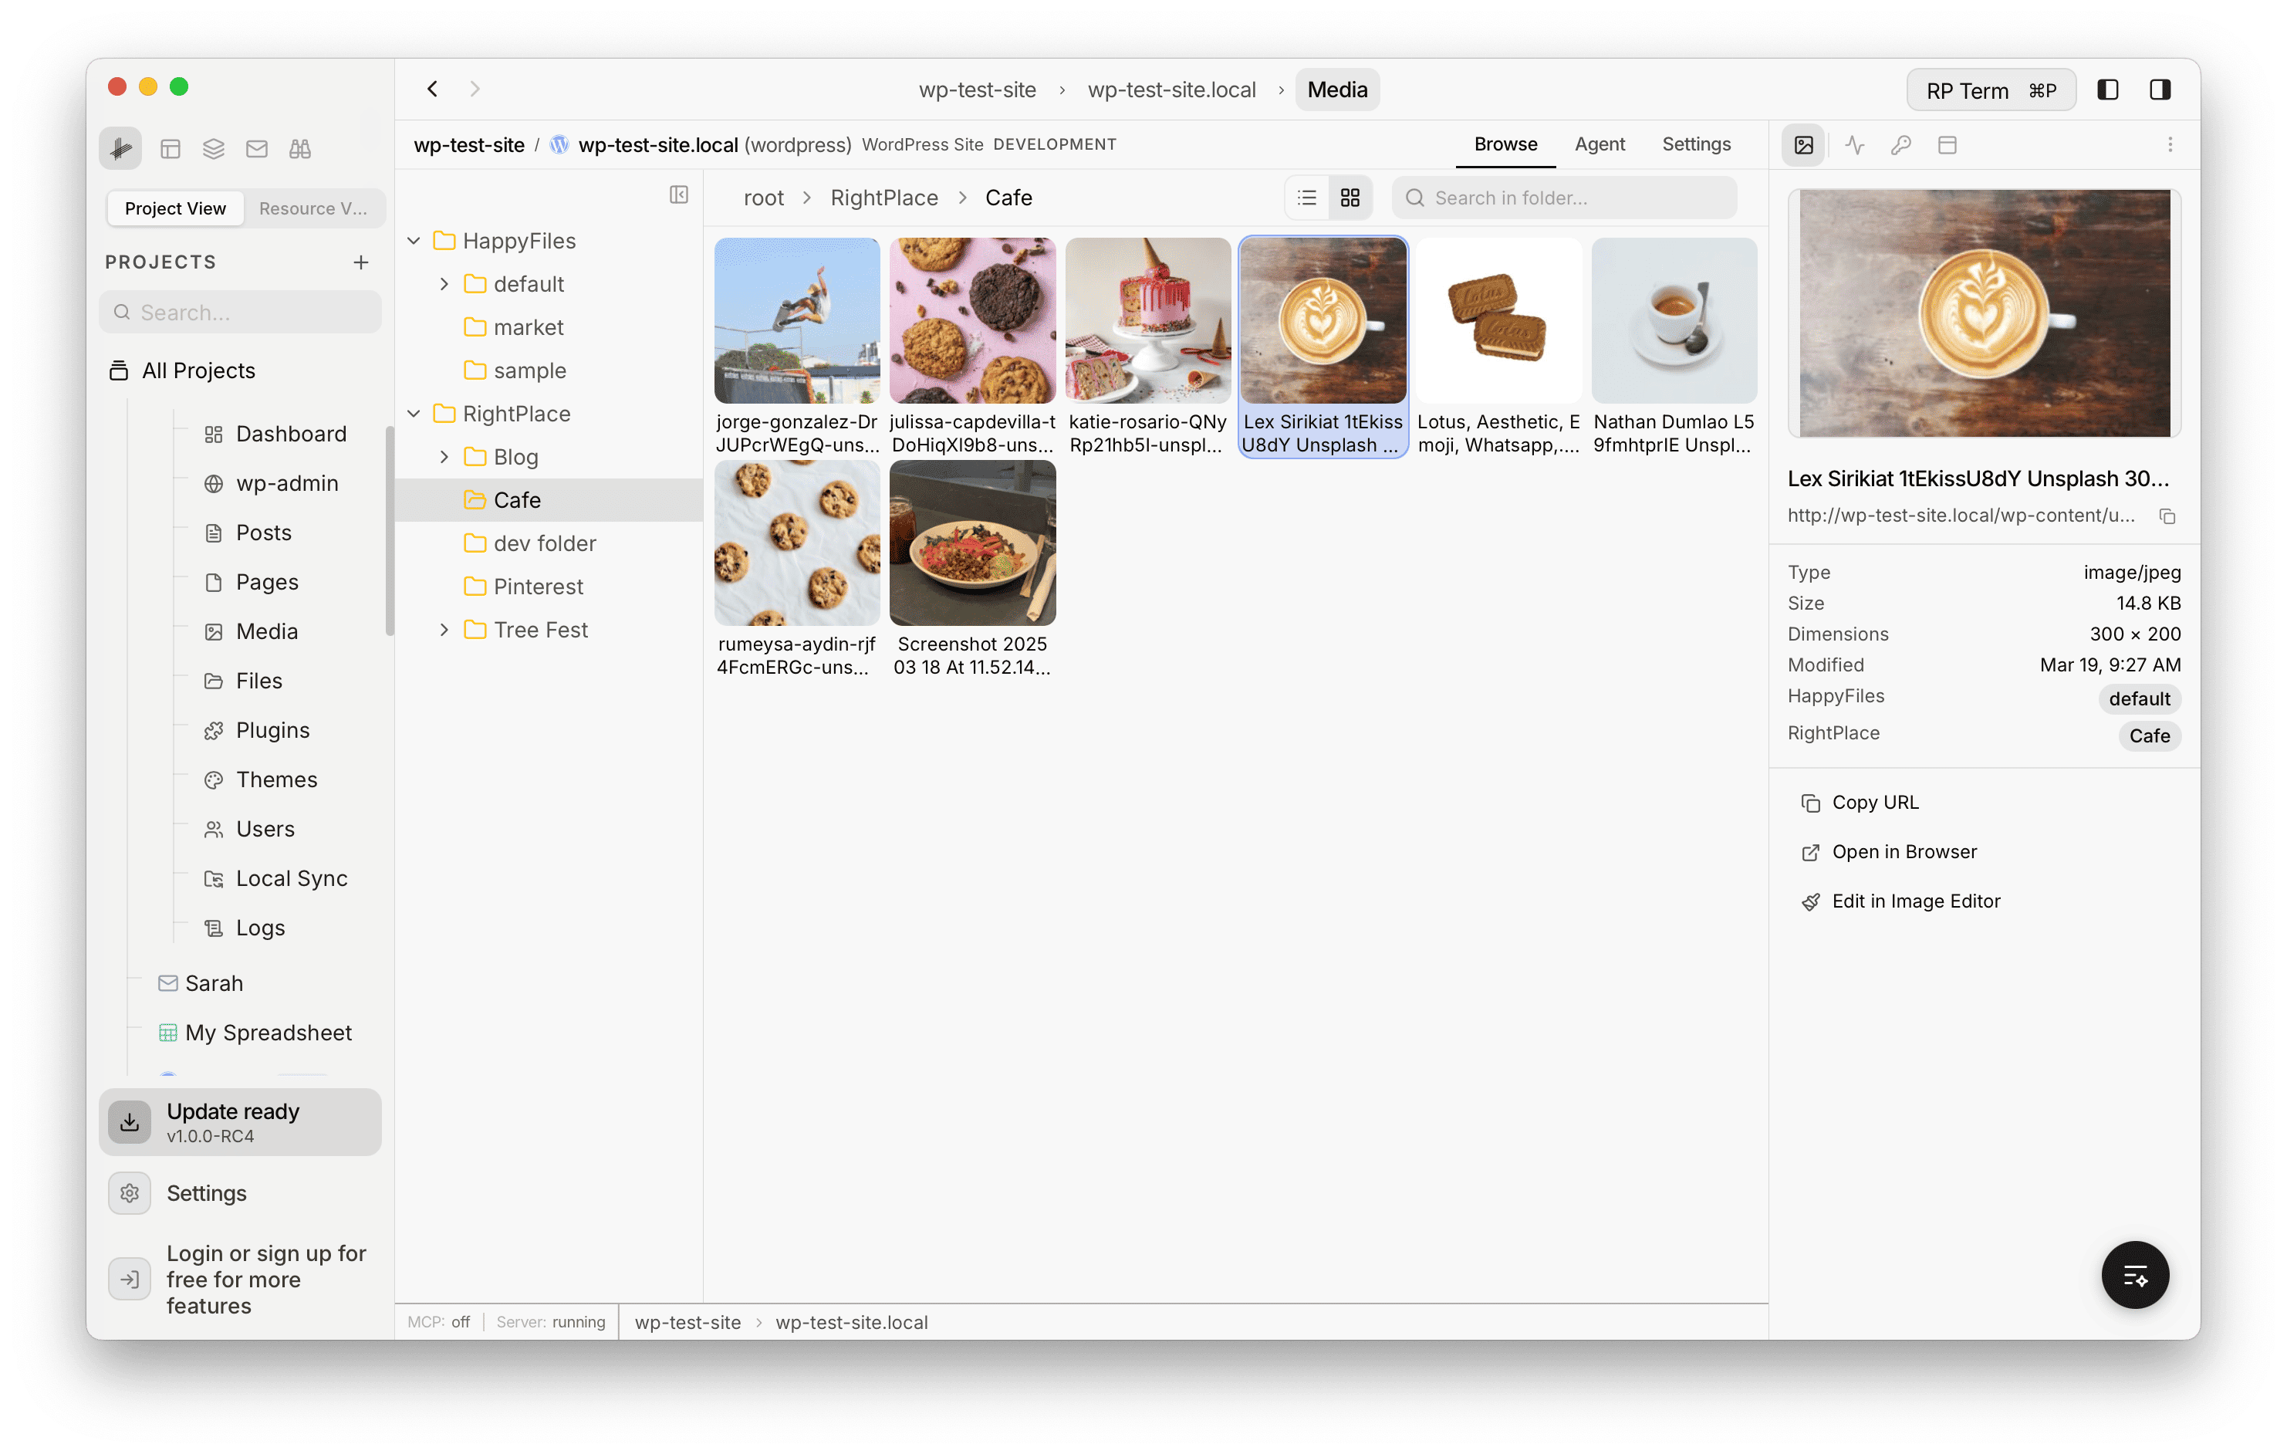The image size is (2287, 1454).
Task: Toggle grid view for media files
Action: pos(1350,197)
